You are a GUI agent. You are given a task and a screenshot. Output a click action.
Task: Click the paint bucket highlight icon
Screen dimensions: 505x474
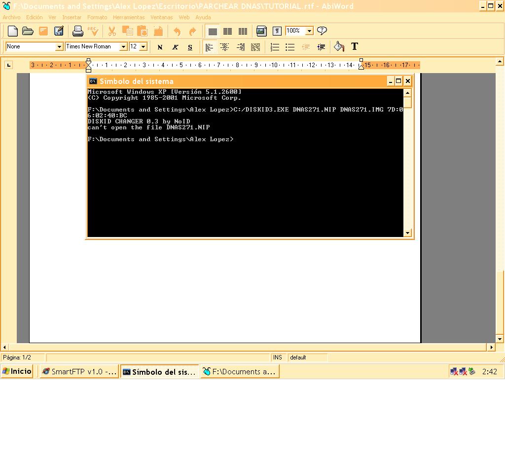[339, 46]
